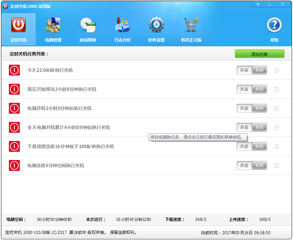Open the 软件设置 software settings gear
The image size is (293, 240).
(156, 29)
